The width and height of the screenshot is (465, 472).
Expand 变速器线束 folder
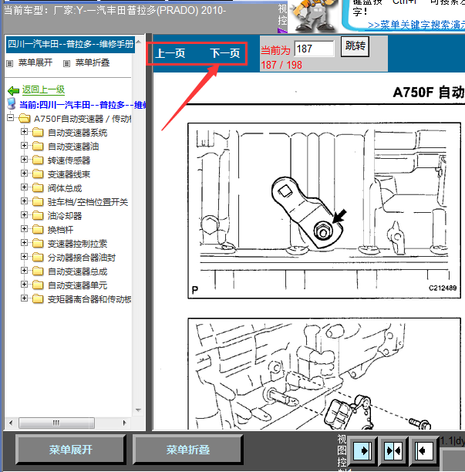(25, 173)
